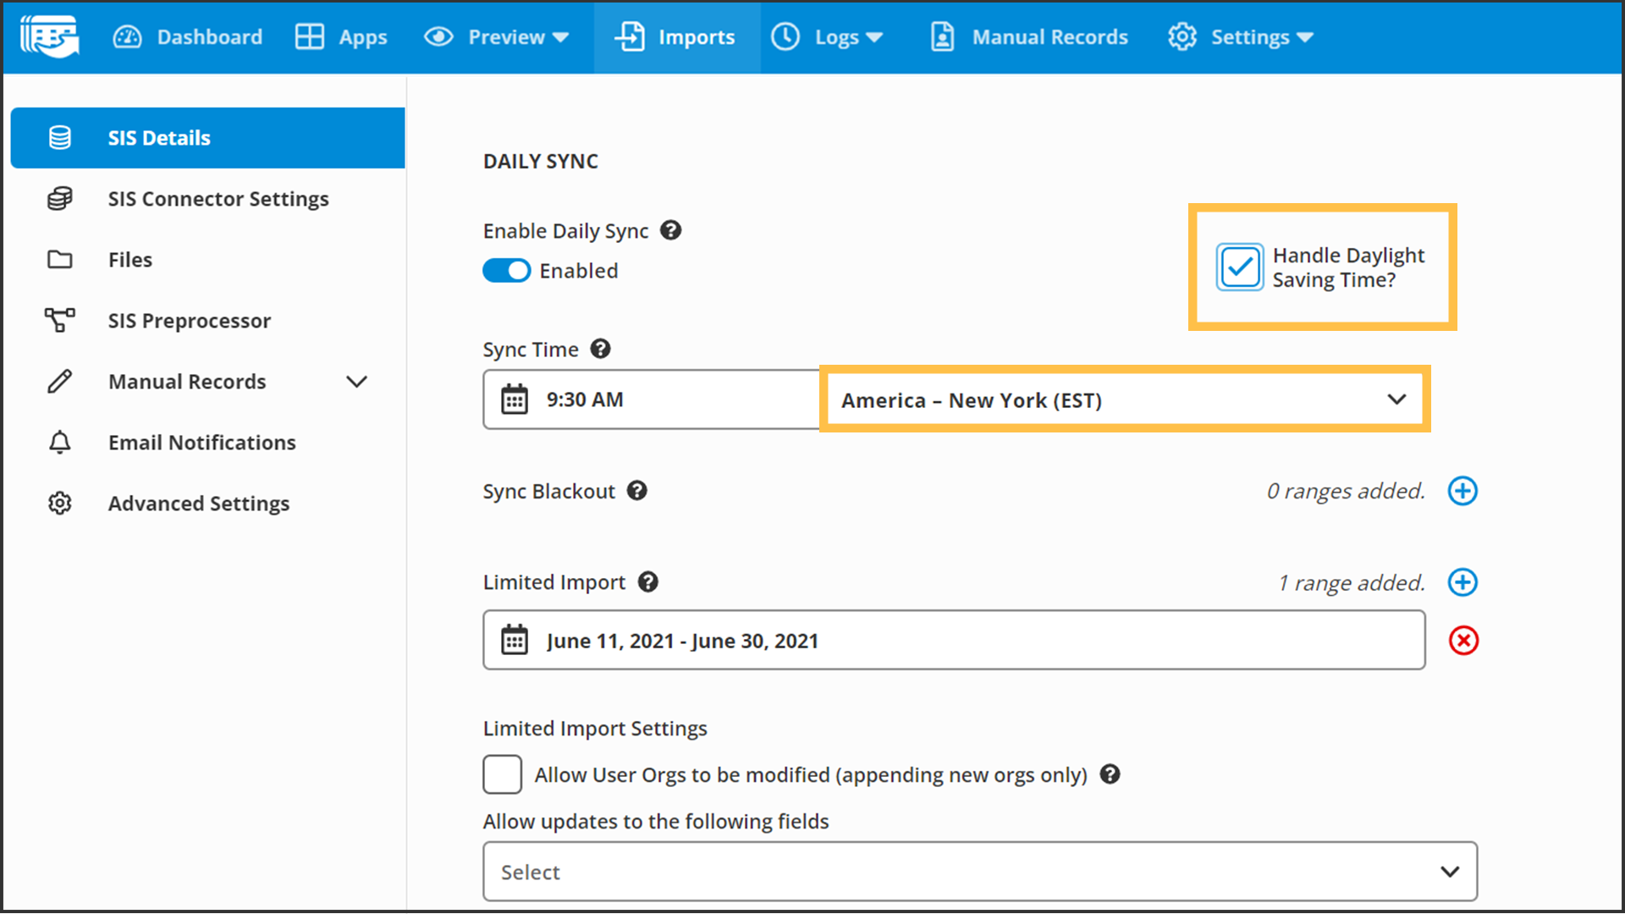Viewport: 1625px width, 914px height.
Task: Click help icon beside Sync Blackout label
Action: [x=637, y=491]
